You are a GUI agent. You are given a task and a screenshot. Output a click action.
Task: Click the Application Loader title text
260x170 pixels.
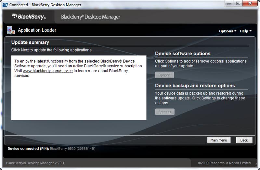click(x=37, y=30)
